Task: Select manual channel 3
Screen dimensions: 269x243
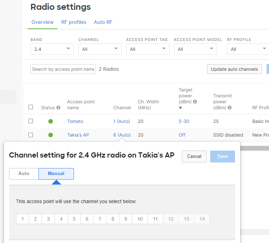Action: tap(48, 219)
